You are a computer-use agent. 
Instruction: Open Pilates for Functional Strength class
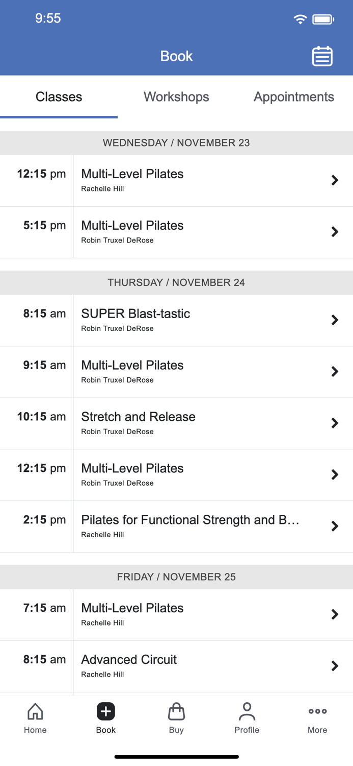tap(335, 526)
